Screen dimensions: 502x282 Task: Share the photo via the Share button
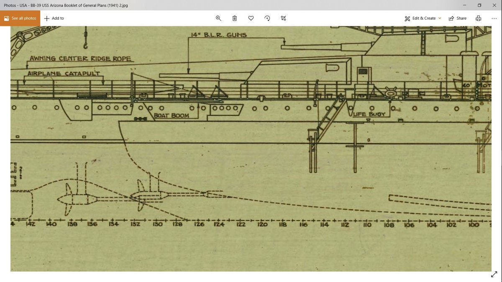point(457,18)
